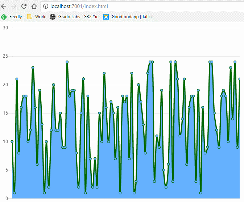Click the forward navigation arrow
The height and width of the screenshot is (202, 244).
point(14,6)
